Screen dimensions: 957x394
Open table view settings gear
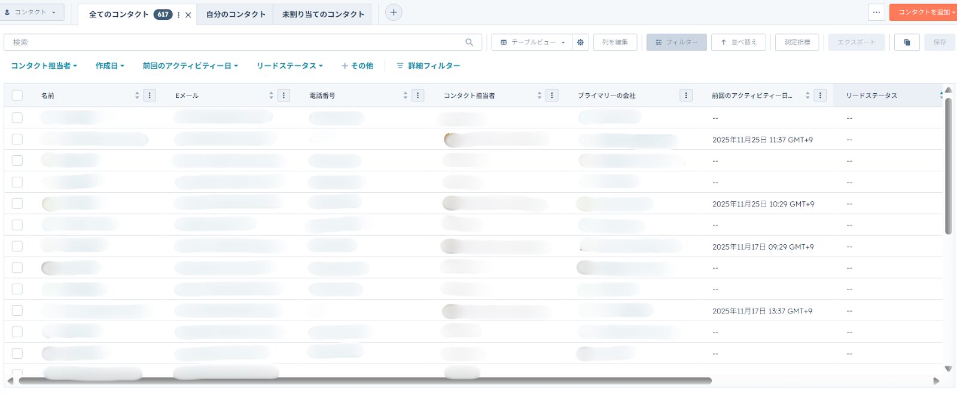(x=580, y=42)
